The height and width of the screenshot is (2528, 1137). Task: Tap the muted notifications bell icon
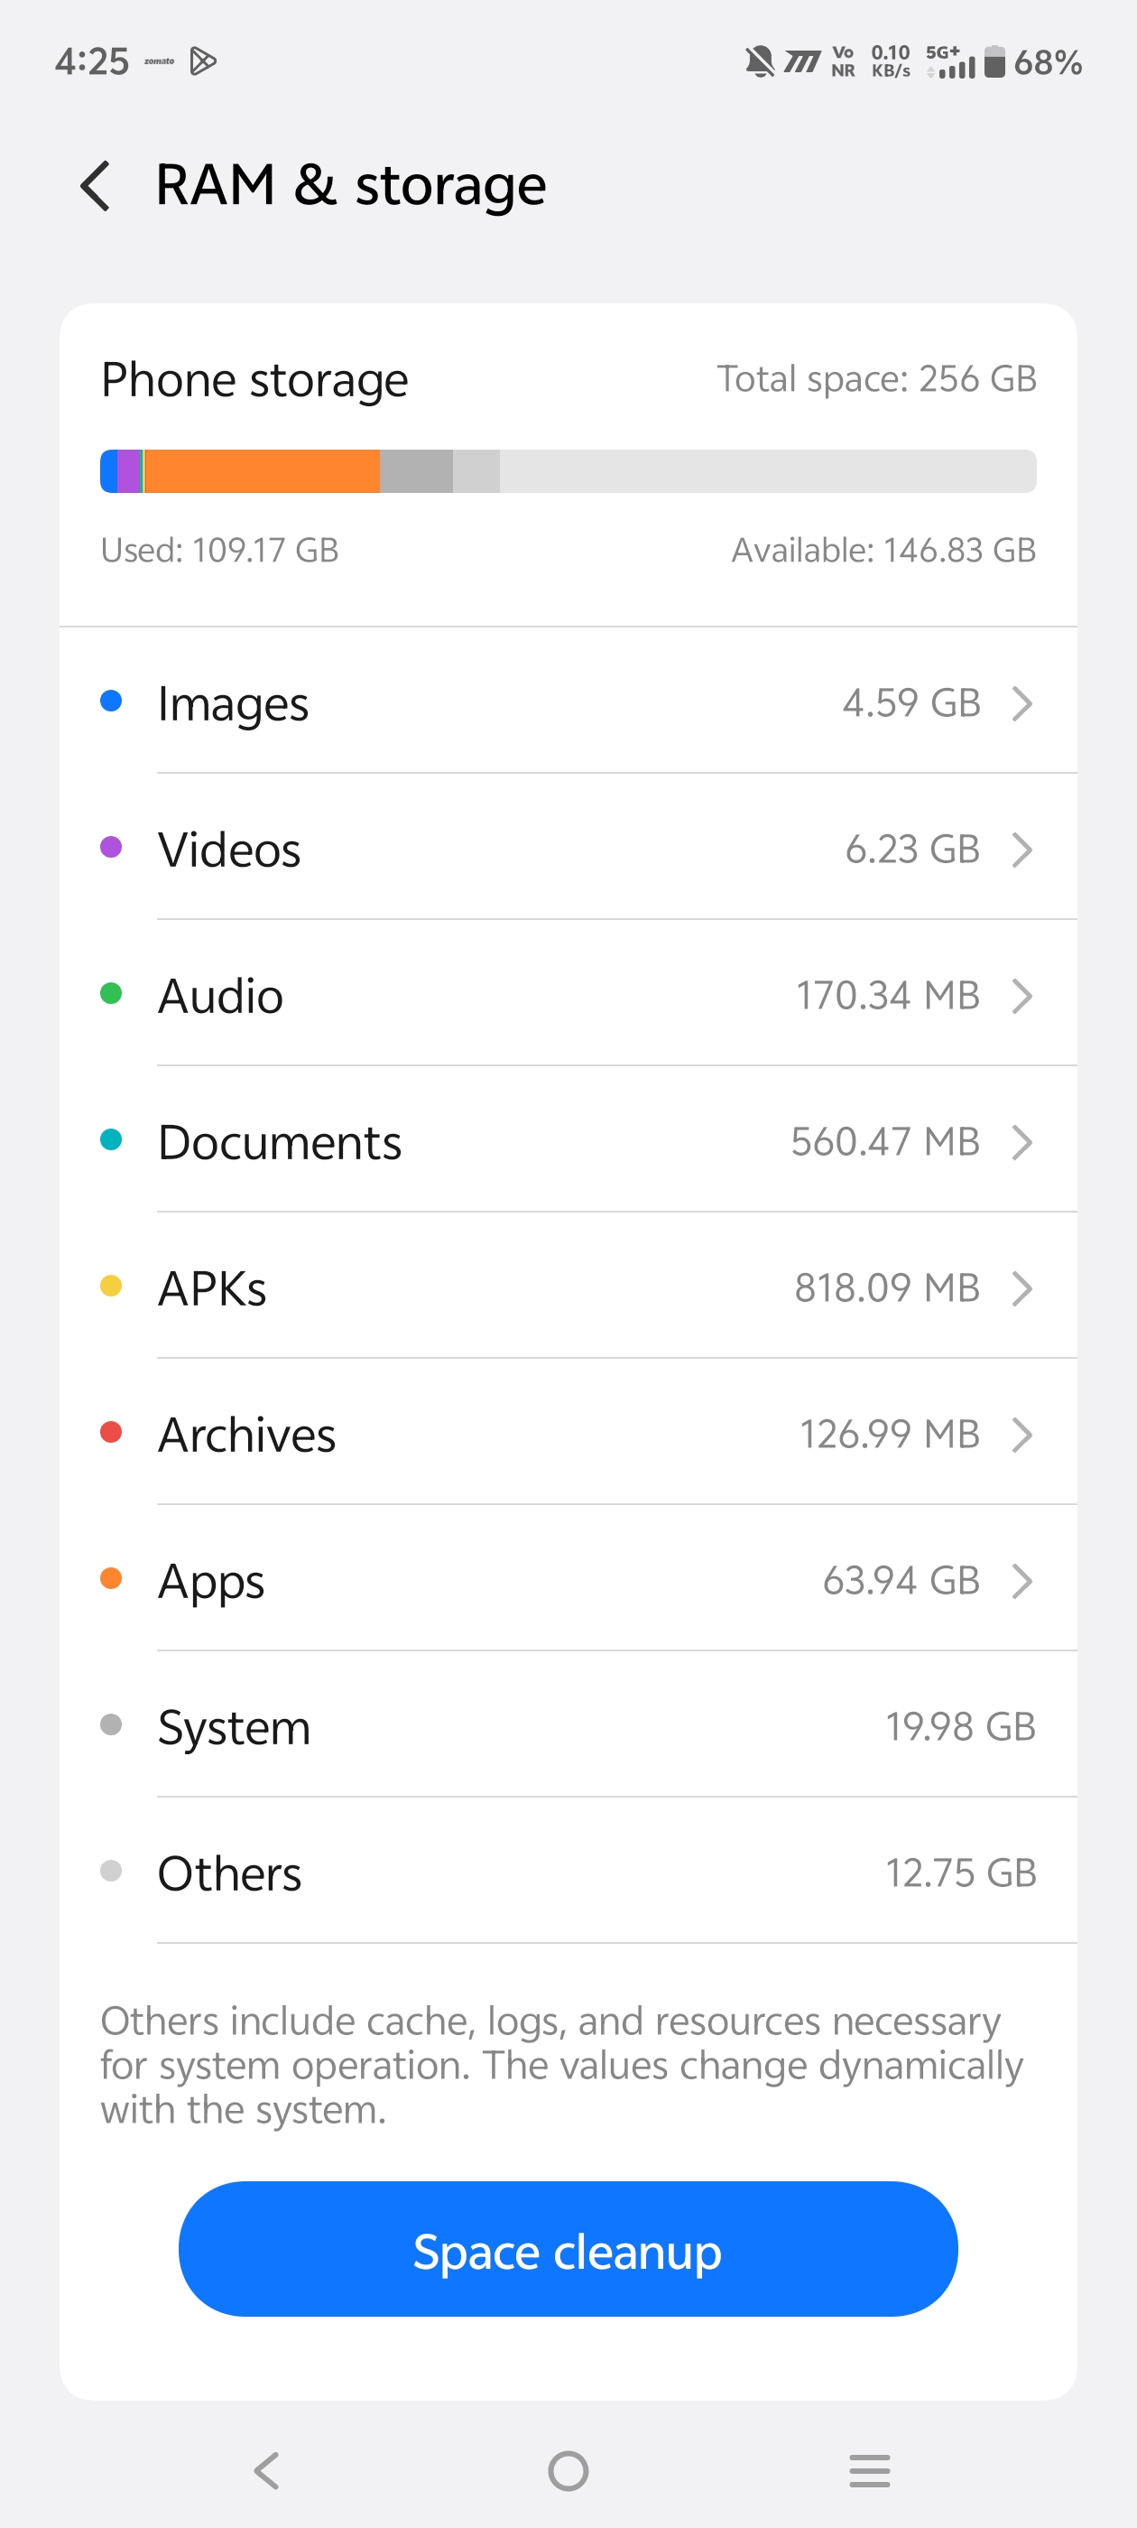point(758,61)
